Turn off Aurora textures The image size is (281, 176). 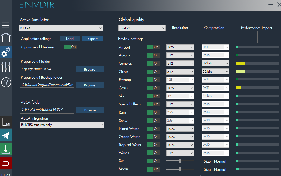153,55
